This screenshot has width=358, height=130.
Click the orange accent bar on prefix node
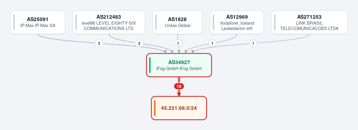[155, 108]
